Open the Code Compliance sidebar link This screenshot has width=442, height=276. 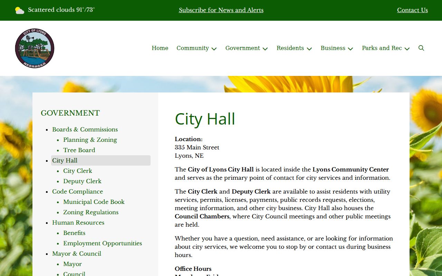click(x=77, y=191)
